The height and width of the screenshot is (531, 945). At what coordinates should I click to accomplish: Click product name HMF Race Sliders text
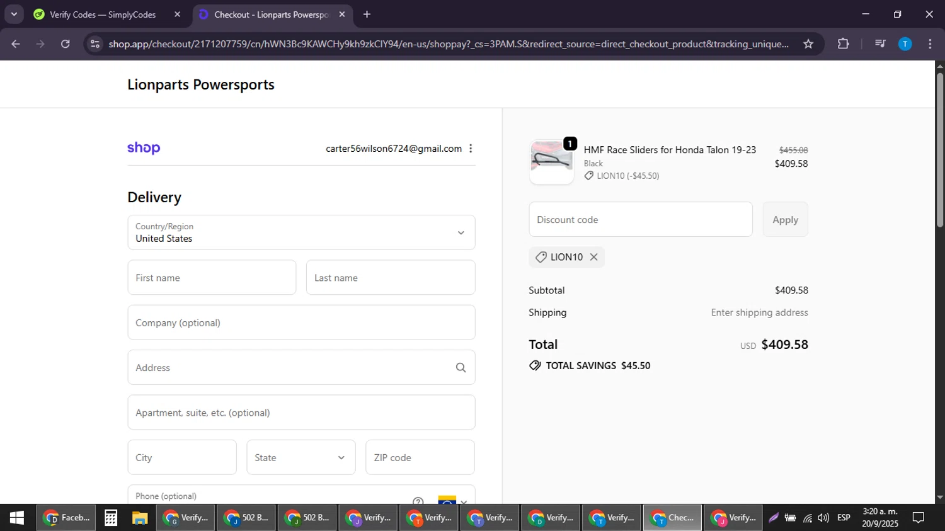pyautogui.click(x=670, y=150)
